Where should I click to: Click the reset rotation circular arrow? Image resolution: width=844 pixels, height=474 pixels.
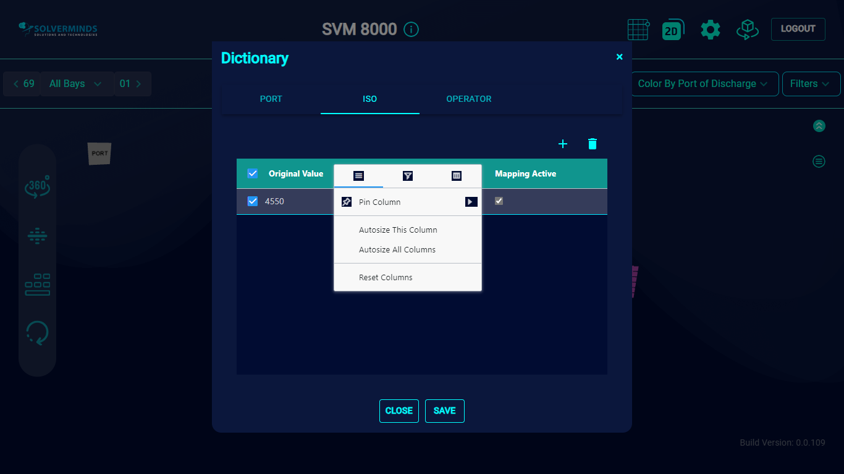coord(37,333)
